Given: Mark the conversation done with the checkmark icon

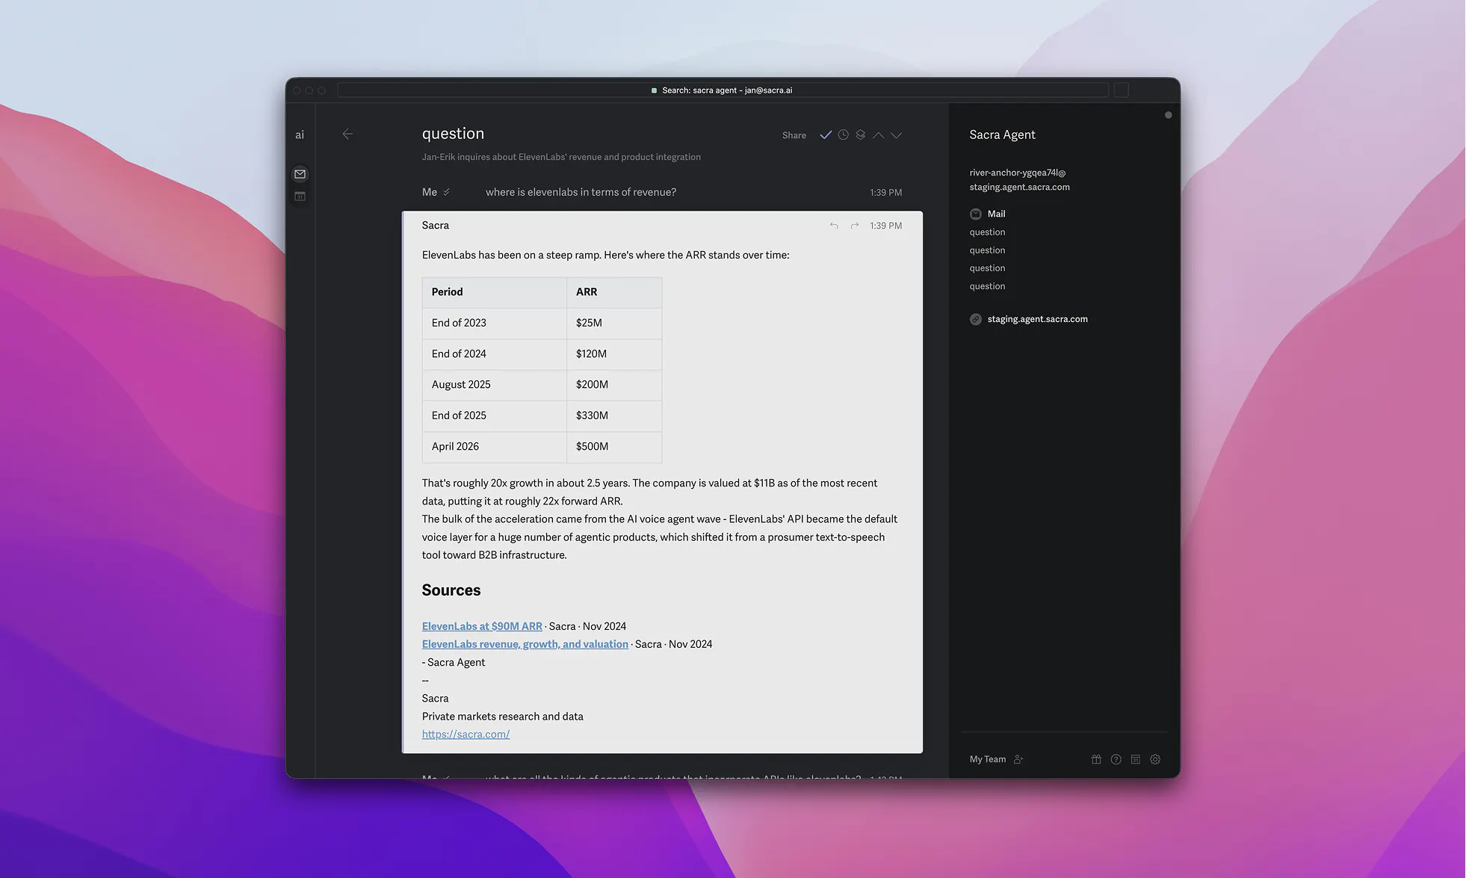Looking at the screenshot, I should point(826,135).
